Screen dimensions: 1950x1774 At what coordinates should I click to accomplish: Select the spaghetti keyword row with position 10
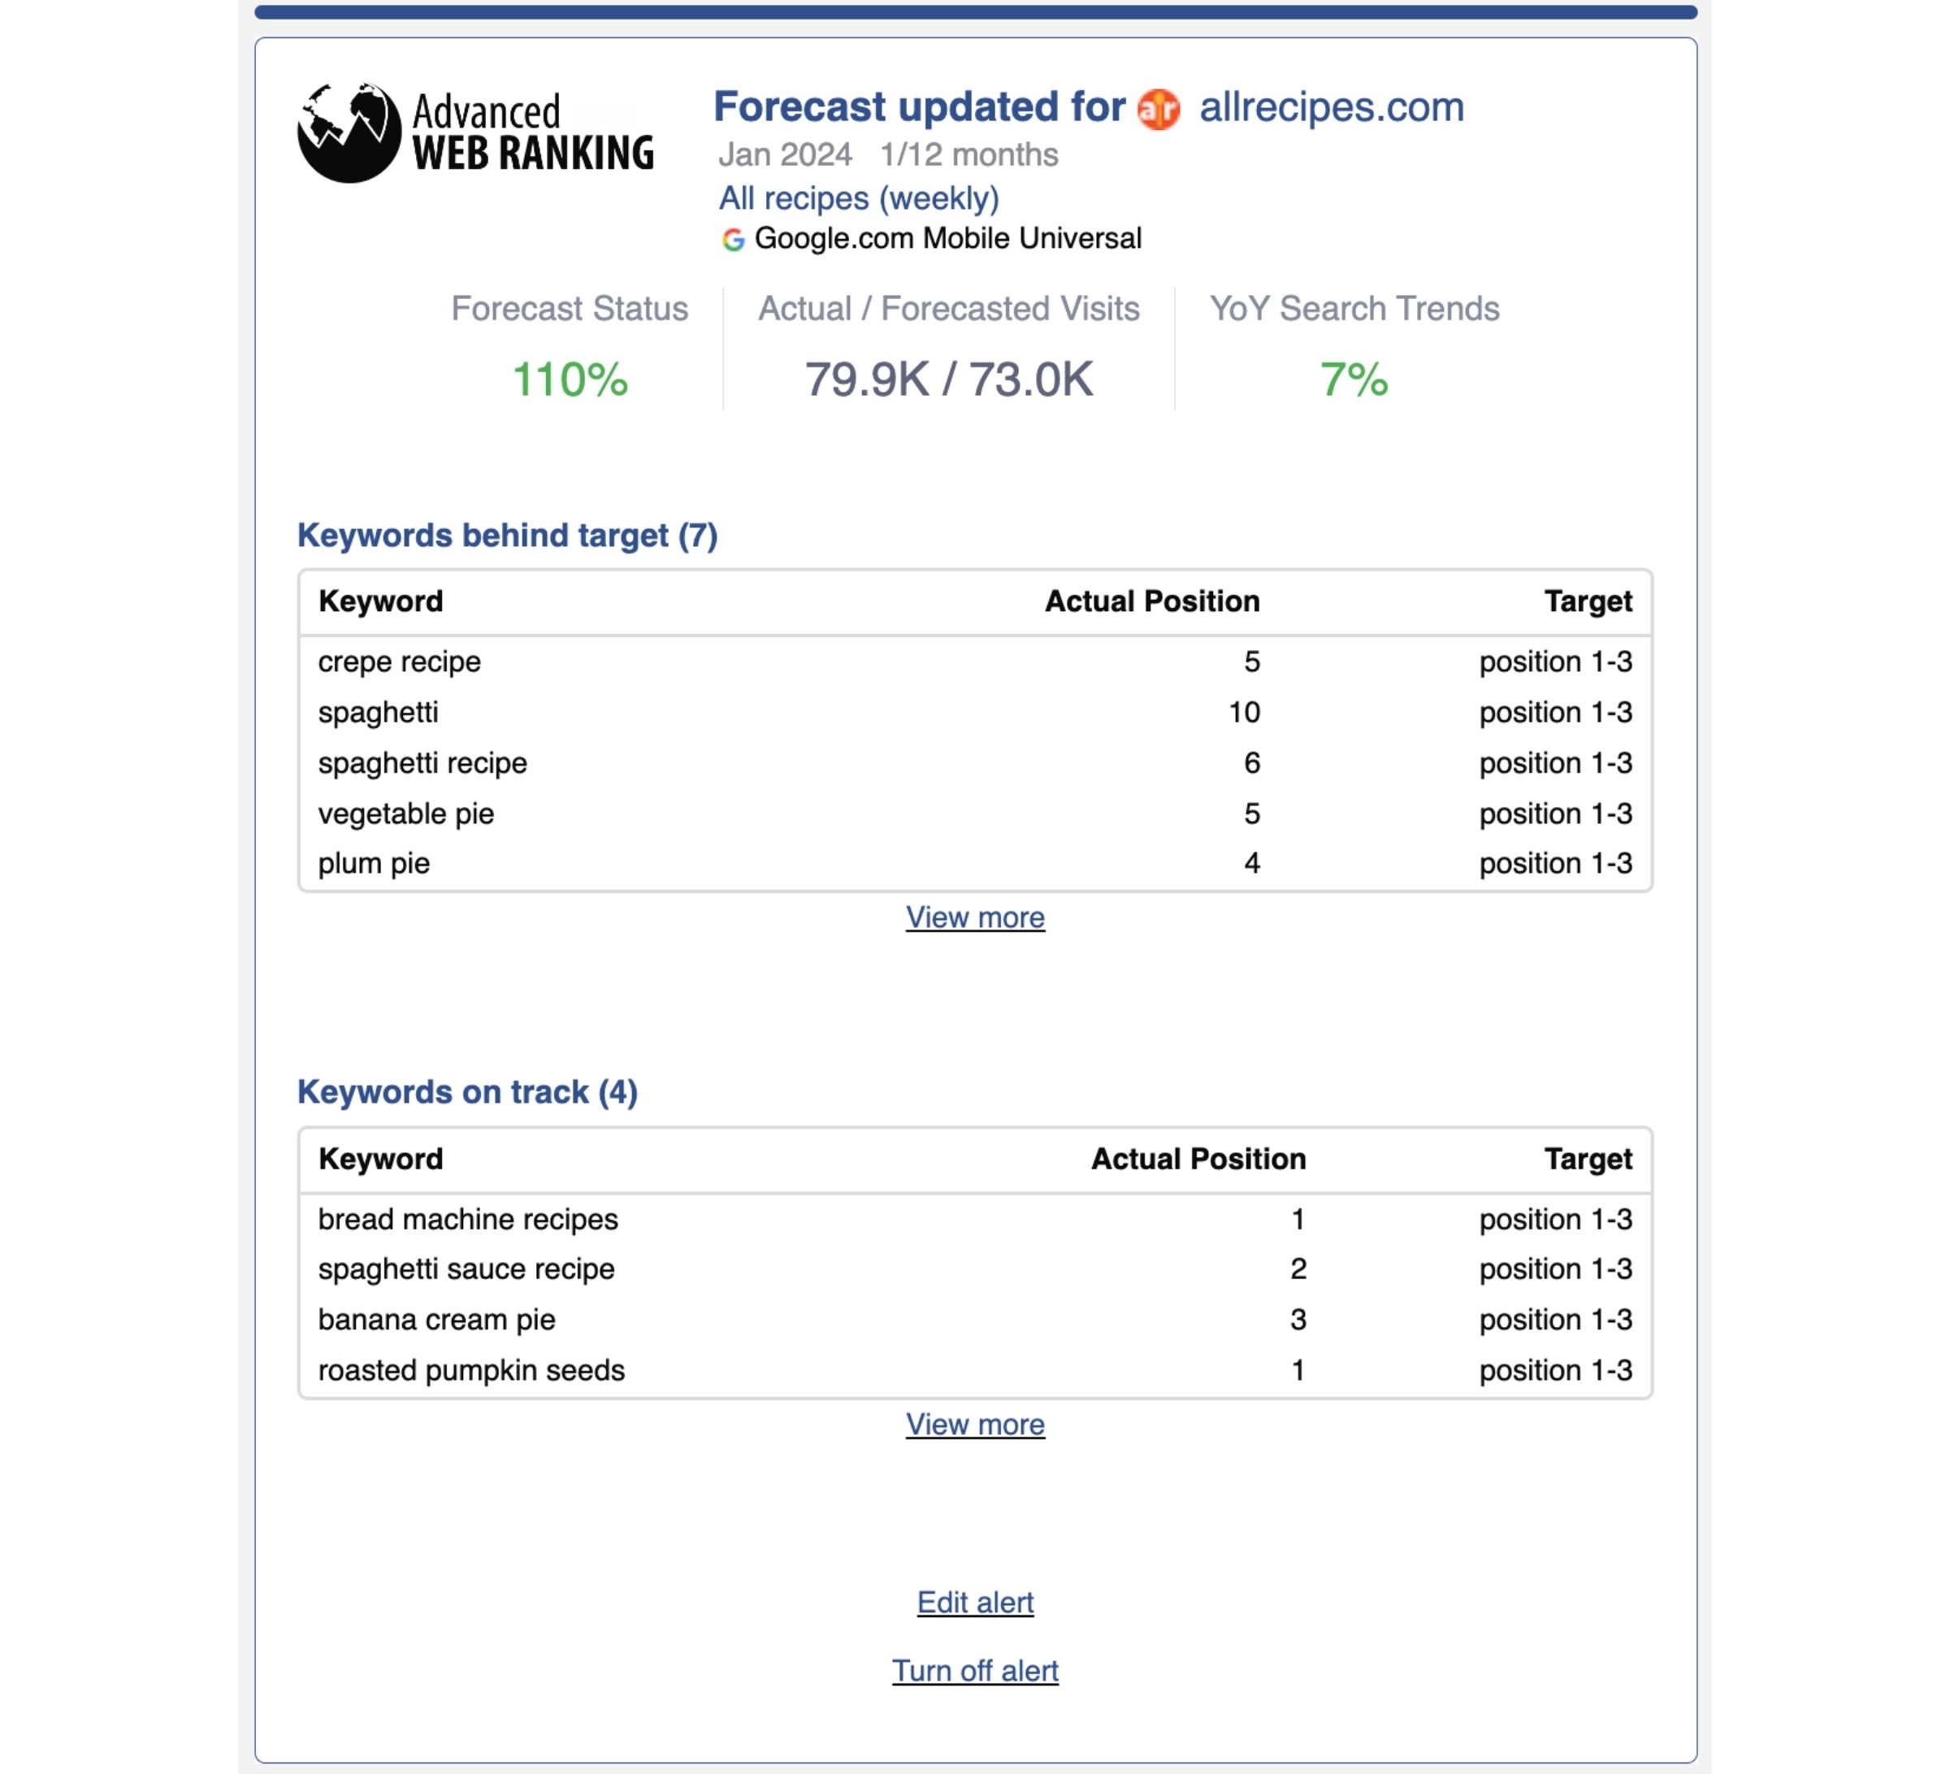pos(975,713)
